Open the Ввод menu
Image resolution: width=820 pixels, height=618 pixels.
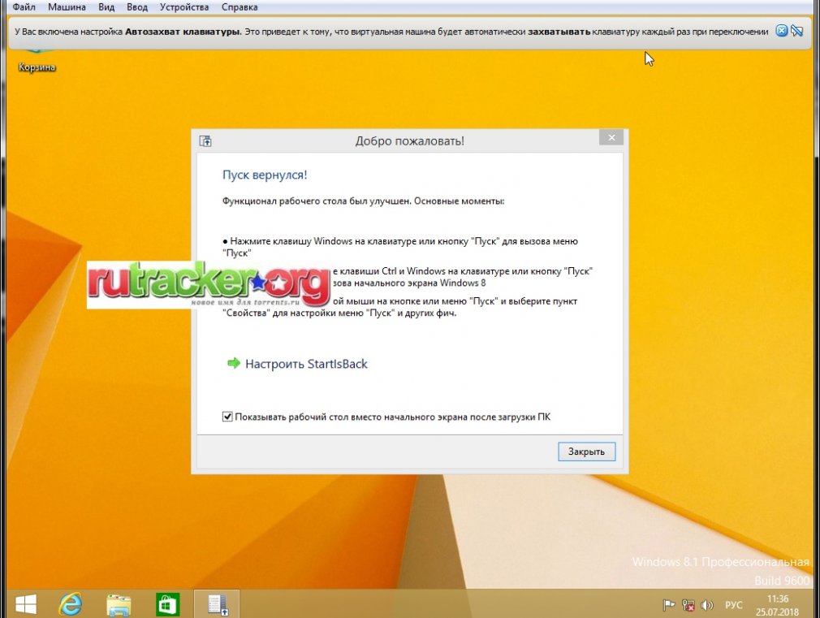137,7
